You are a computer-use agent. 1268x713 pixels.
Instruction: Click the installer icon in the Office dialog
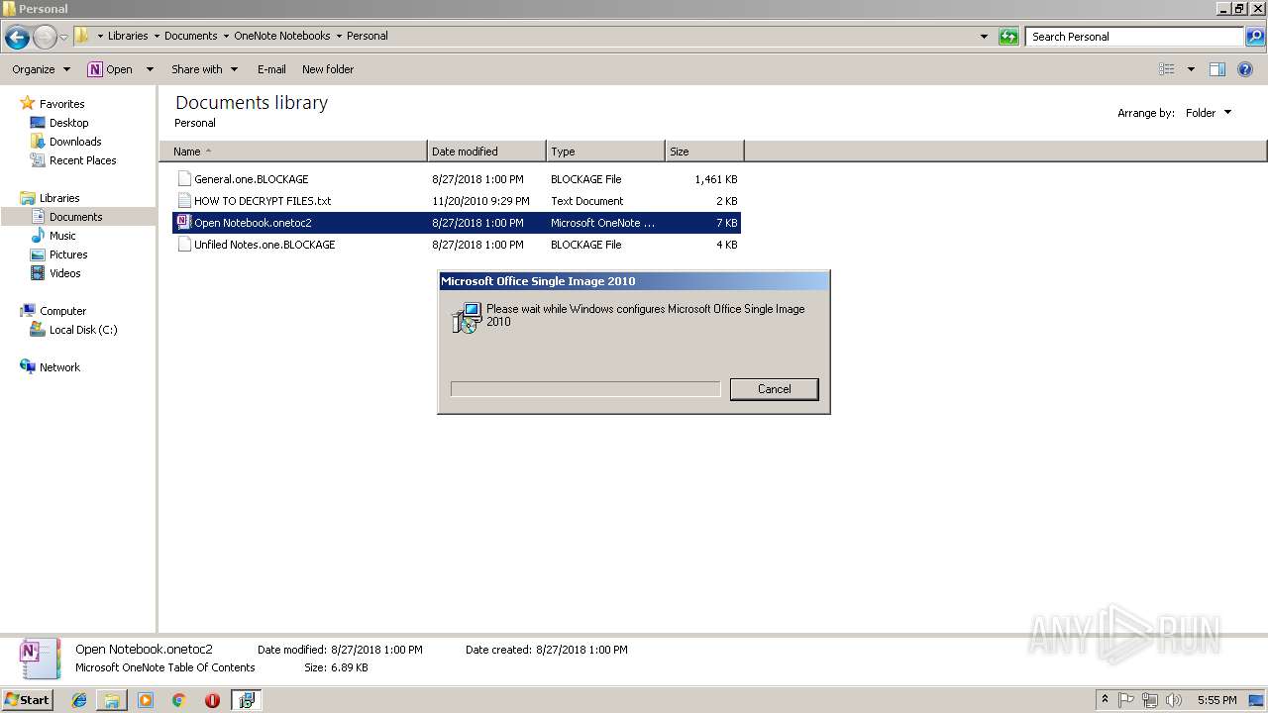tap(467, 317)
